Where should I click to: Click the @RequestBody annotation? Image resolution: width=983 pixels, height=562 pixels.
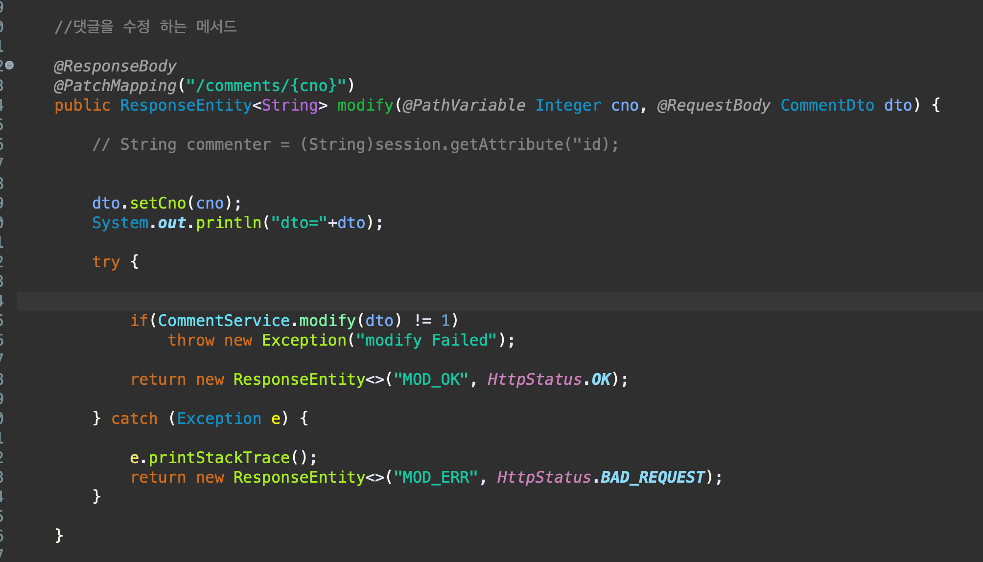pyautogui.click(x=713, y=105)
